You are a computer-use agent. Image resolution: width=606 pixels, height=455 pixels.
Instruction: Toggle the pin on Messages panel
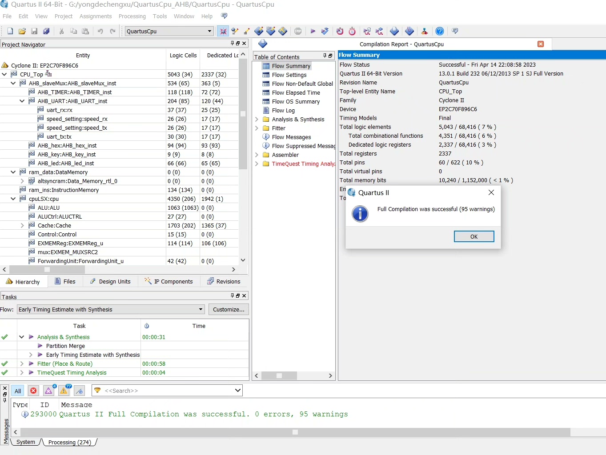(5, 400)
